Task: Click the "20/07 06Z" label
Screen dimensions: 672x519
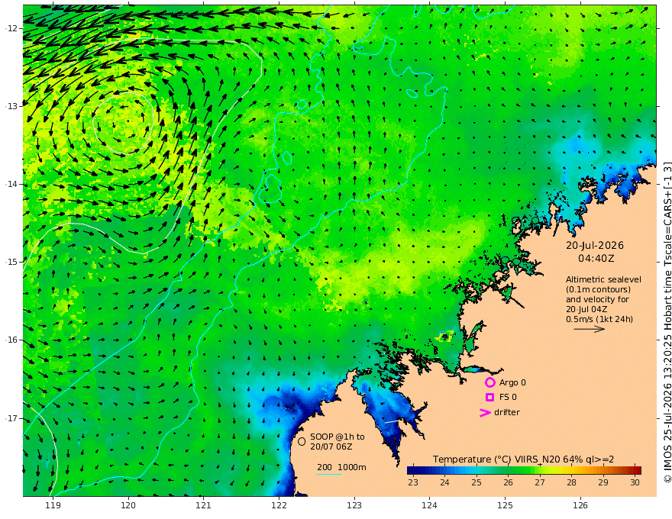Action: [331, 446]
